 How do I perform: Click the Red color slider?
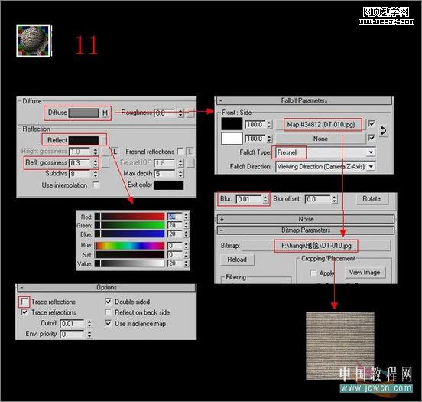(130, 217)
